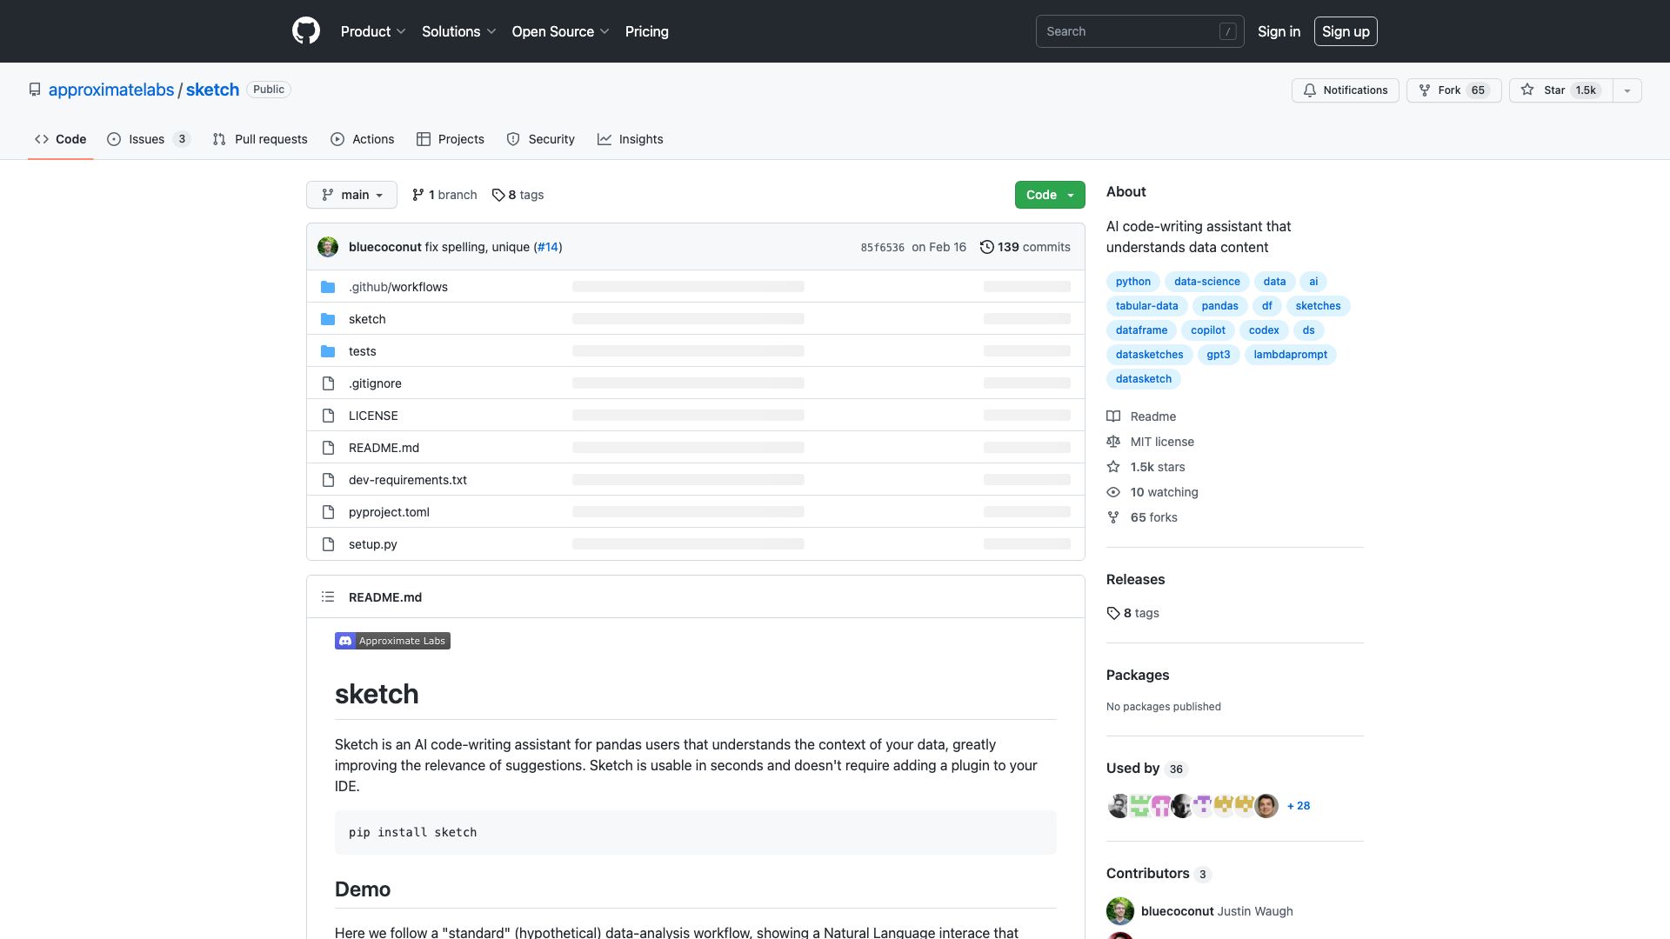Open the Pricing page
The height and width of the screenshot is (939, 1670).
[647, 31]
